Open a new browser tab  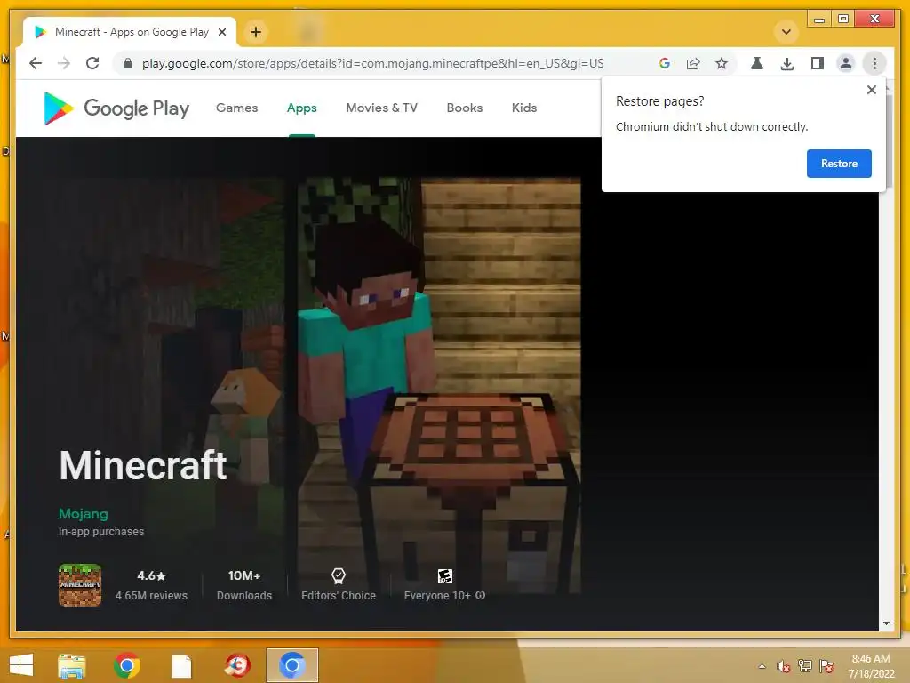point(256,32)
